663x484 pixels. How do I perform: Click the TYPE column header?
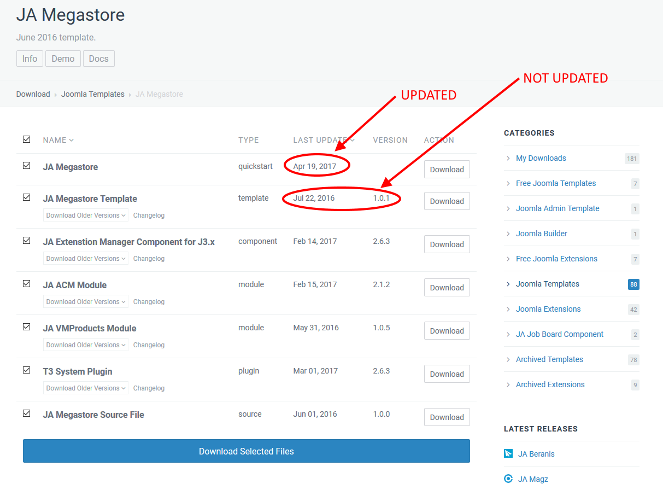tap(249, 140)
